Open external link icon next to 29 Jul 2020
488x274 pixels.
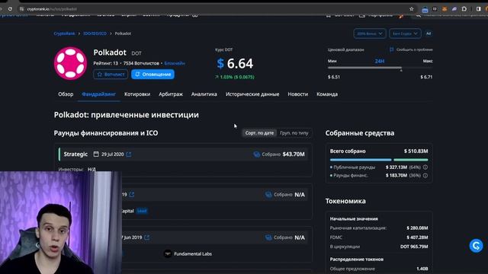(129, 154)
